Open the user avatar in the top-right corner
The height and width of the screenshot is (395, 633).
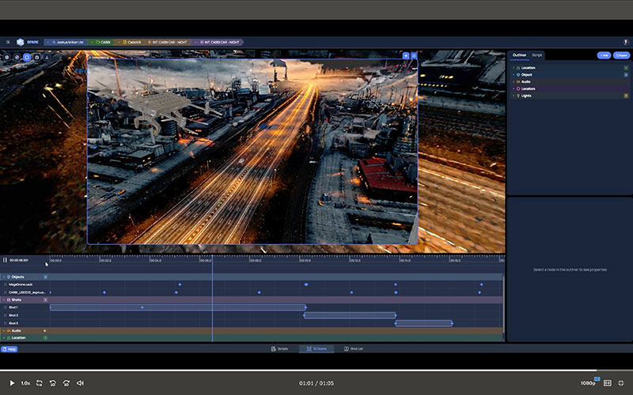(x=626, y=42)
